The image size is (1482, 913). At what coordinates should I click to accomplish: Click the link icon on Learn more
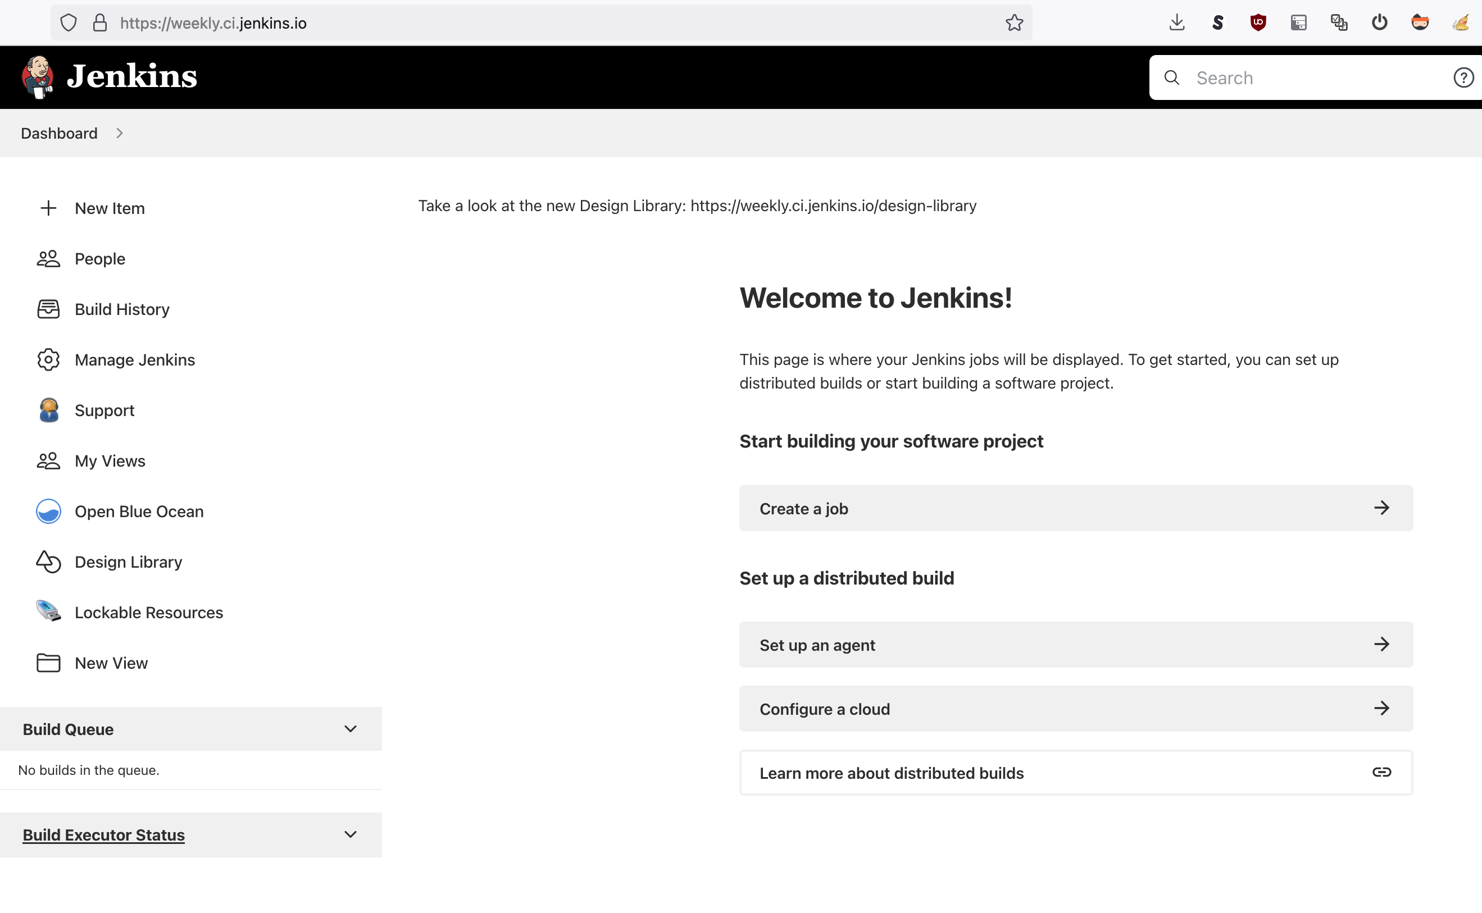point(1381,772)
